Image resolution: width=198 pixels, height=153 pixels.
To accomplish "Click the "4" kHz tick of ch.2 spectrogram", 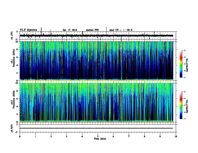I will pyautogui.click(x=17, y=106).
